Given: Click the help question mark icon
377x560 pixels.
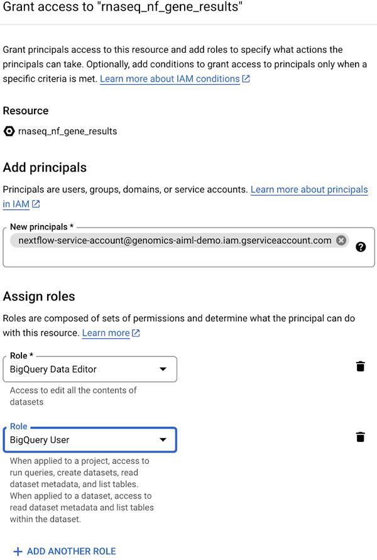Looking at the screenshot, I should (361, 247).
